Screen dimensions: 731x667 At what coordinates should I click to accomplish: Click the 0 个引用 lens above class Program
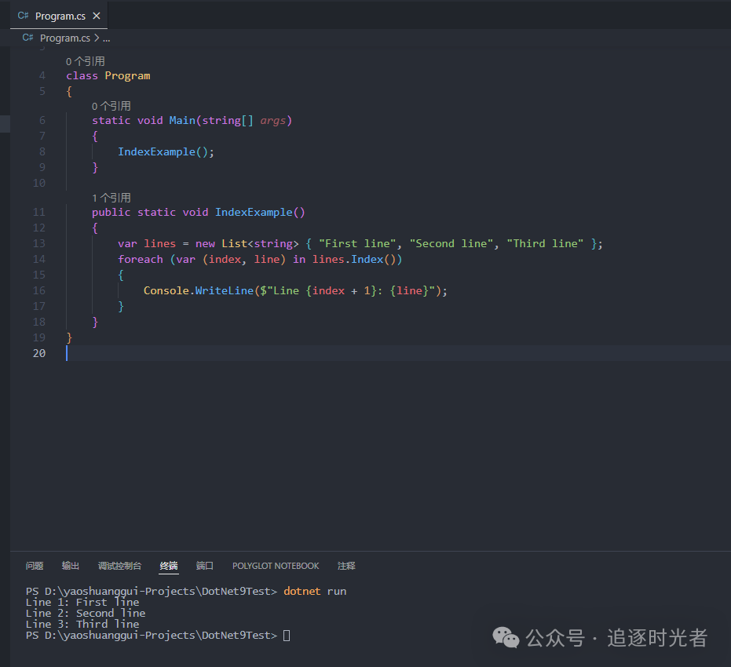(86, 61)
